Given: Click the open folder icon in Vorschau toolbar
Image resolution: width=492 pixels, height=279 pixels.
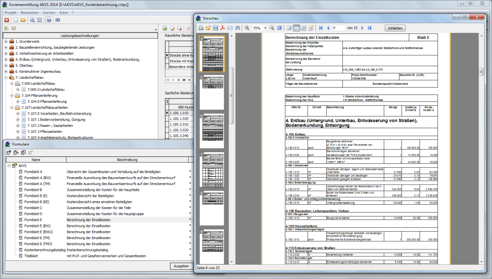Looking at the screenshot, I should [x=208, y=28].
